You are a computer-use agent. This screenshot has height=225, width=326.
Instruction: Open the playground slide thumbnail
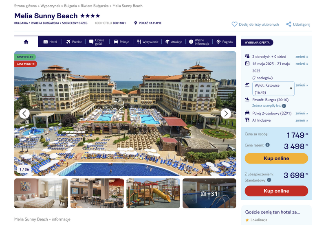(x=153, y=193)
